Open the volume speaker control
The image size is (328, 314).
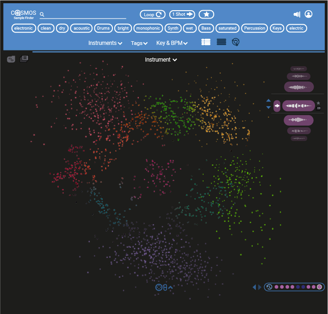(297, 14)
